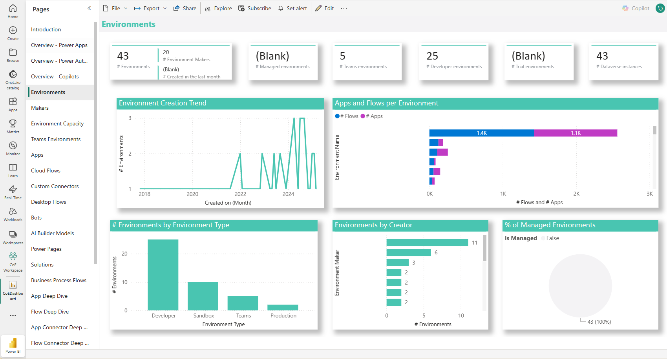
Task: Click the 1.1K apps bar segment
Action: [x=576, y=133]
